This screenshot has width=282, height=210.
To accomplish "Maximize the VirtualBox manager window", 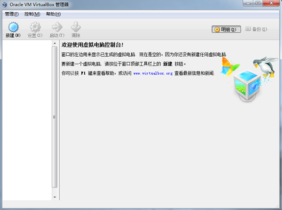I will pyautogui.click(x=258, y=3).
